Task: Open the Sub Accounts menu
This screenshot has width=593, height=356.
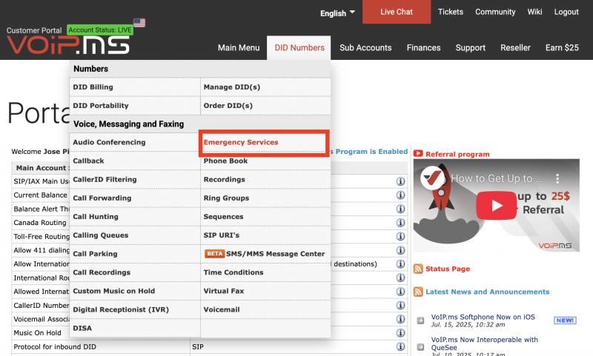Action: point(365,47)
